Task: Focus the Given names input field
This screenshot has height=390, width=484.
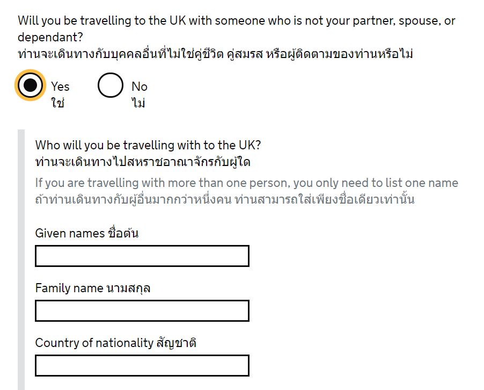Action: point(142,256)
